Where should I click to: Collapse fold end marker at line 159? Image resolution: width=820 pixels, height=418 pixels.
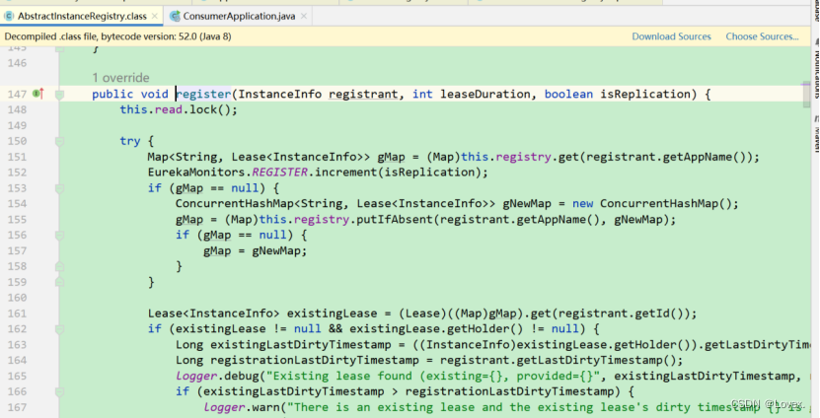tap(59, 282)
